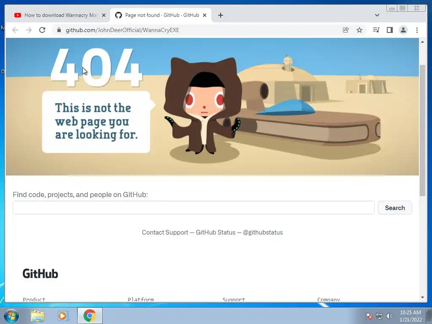Select the Page not found GitHub tab
Image resolution: width=432 pixels, height=324 pixels.
161,15
